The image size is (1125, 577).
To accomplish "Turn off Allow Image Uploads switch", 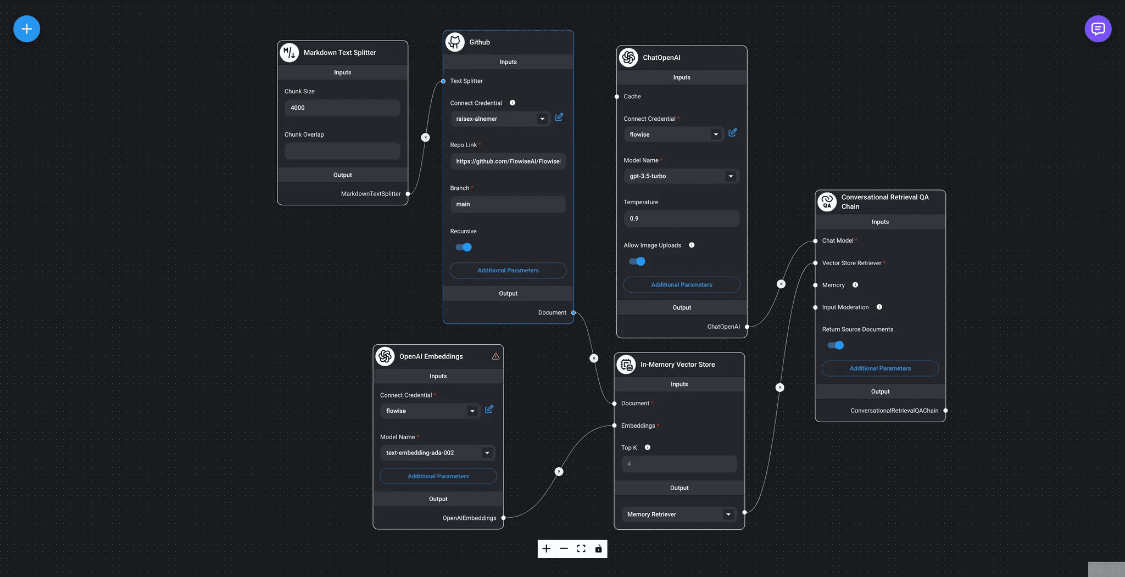I will (637, 261).
